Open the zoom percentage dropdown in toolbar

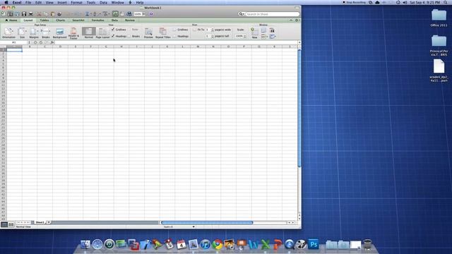[143, 14]
